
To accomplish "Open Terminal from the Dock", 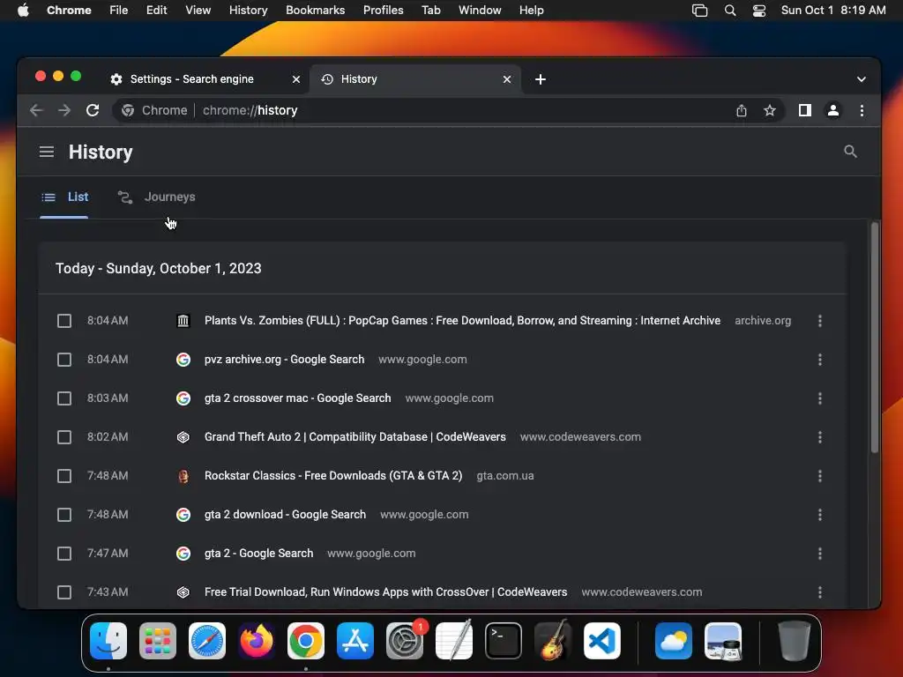I will (504, 641).
